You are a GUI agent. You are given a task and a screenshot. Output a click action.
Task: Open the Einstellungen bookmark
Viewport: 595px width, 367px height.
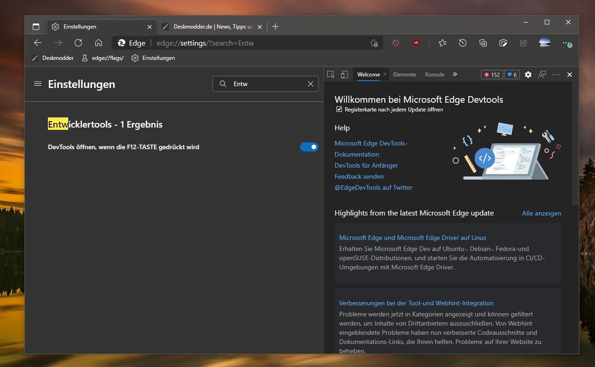153,58
